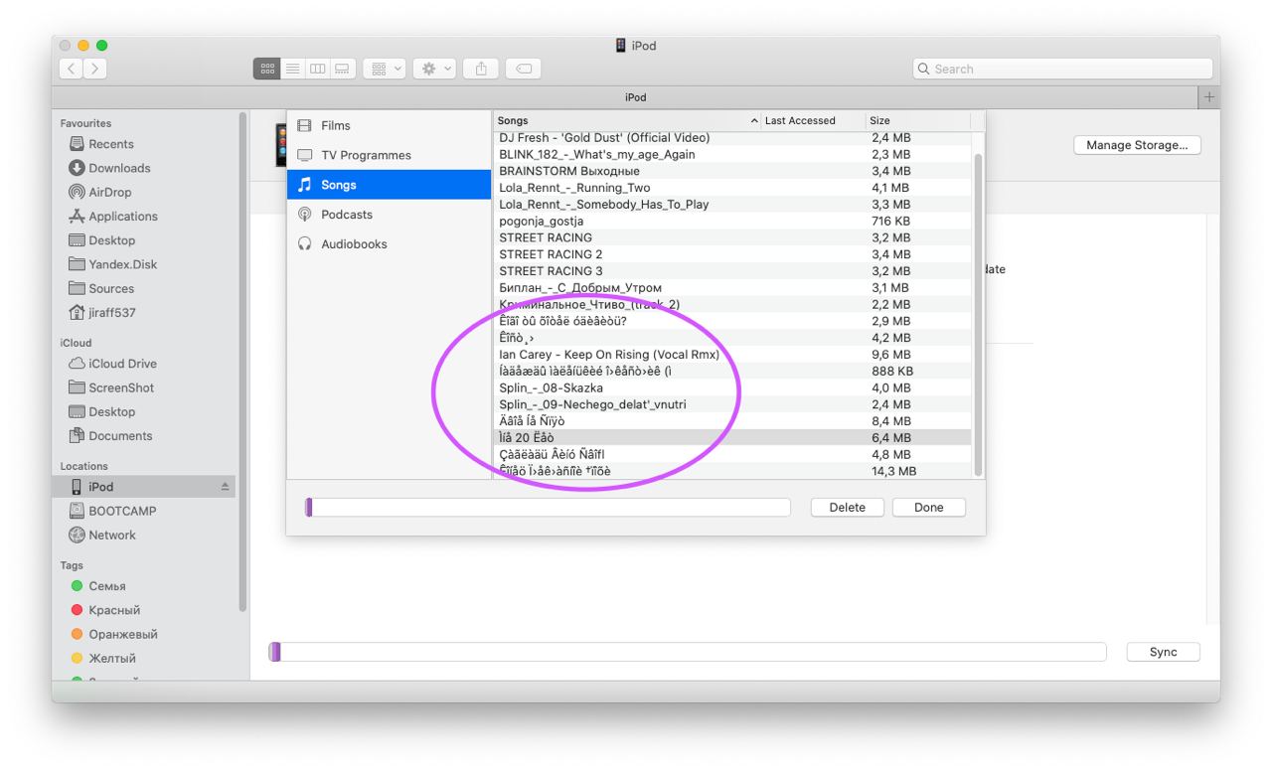Click the Search field
Image resolution: width=1272 pixels, height=771 pixels.
click(x=1062, y=69)
